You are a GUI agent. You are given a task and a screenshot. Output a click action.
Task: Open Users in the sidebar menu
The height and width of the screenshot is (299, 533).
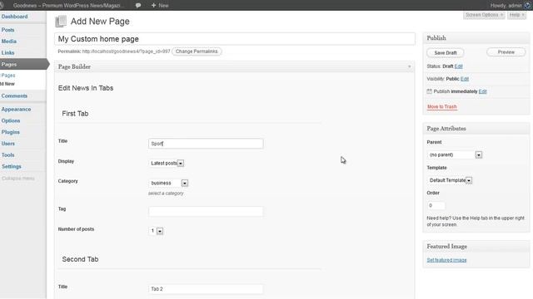(8, 144)
